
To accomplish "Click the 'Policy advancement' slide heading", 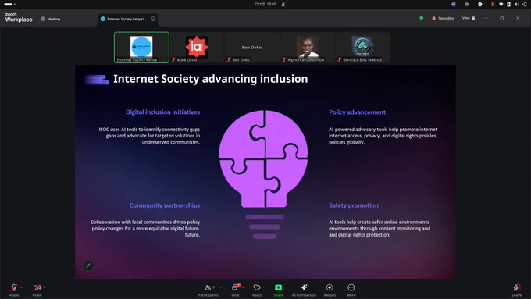I will [x=357, y=112].
